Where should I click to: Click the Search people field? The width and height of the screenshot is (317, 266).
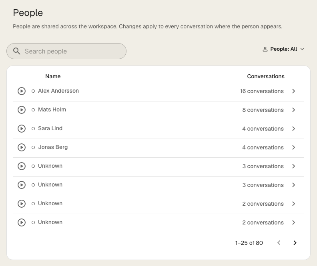point(66,51)
